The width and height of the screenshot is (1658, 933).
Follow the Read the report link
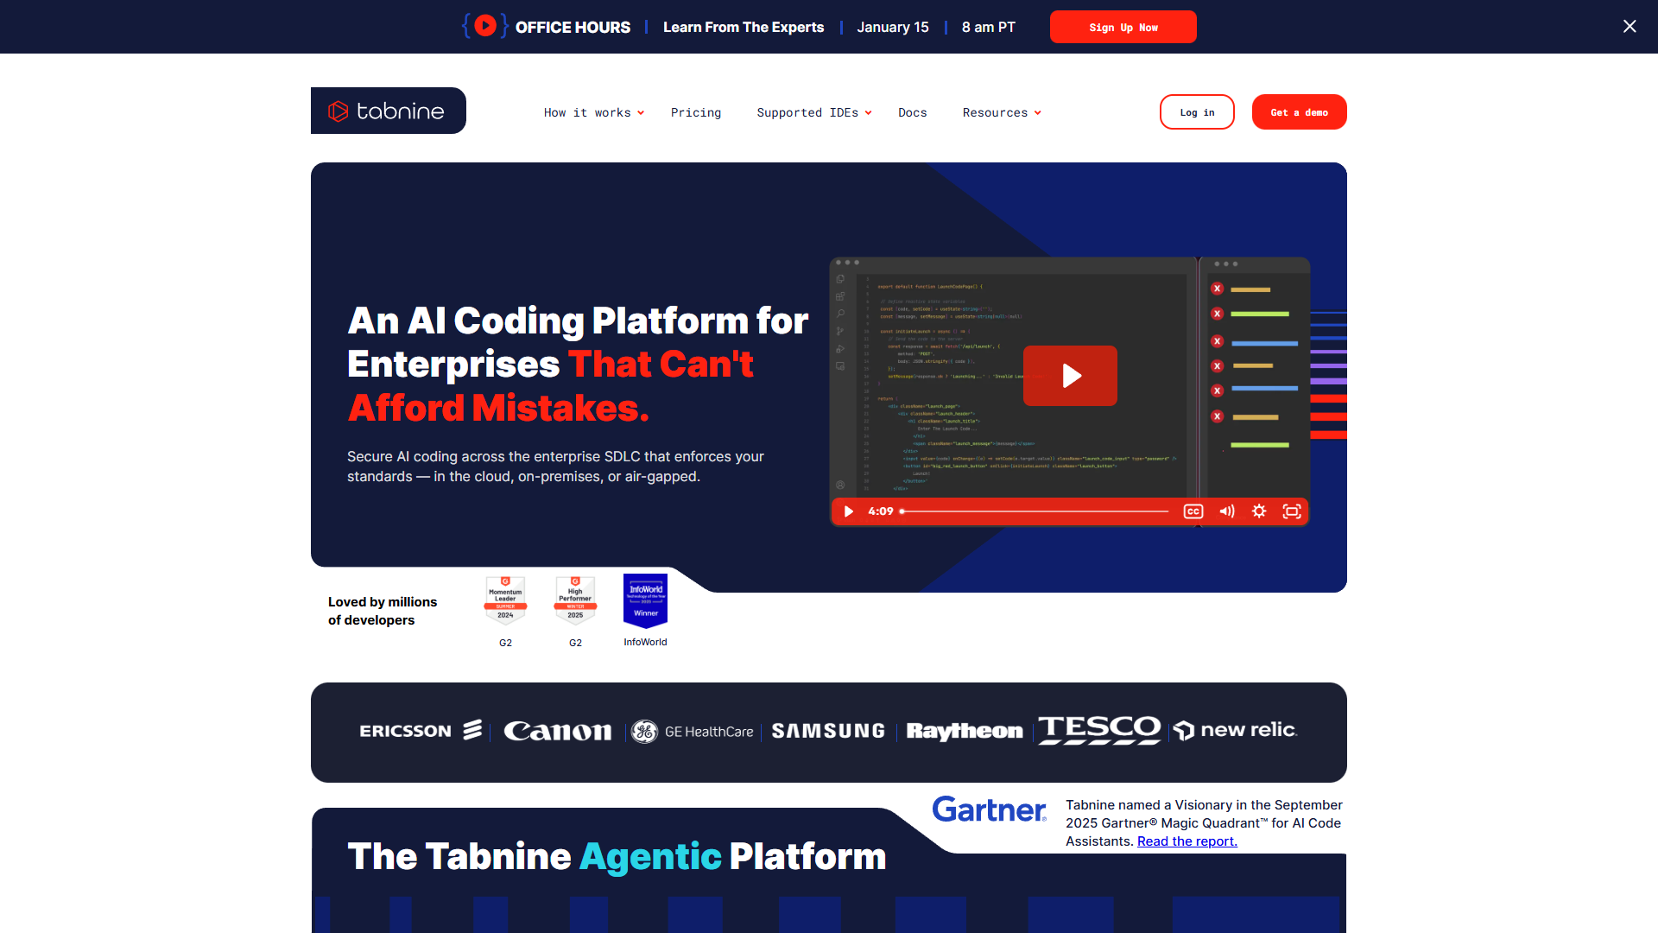[1187, 841]
